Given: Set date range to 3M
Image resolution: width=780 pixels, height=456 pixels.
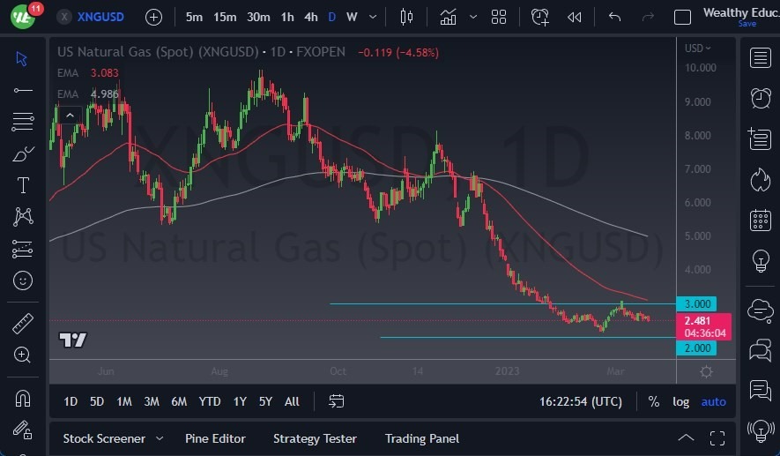Looking at the screenshot, I should coord(152,401).
